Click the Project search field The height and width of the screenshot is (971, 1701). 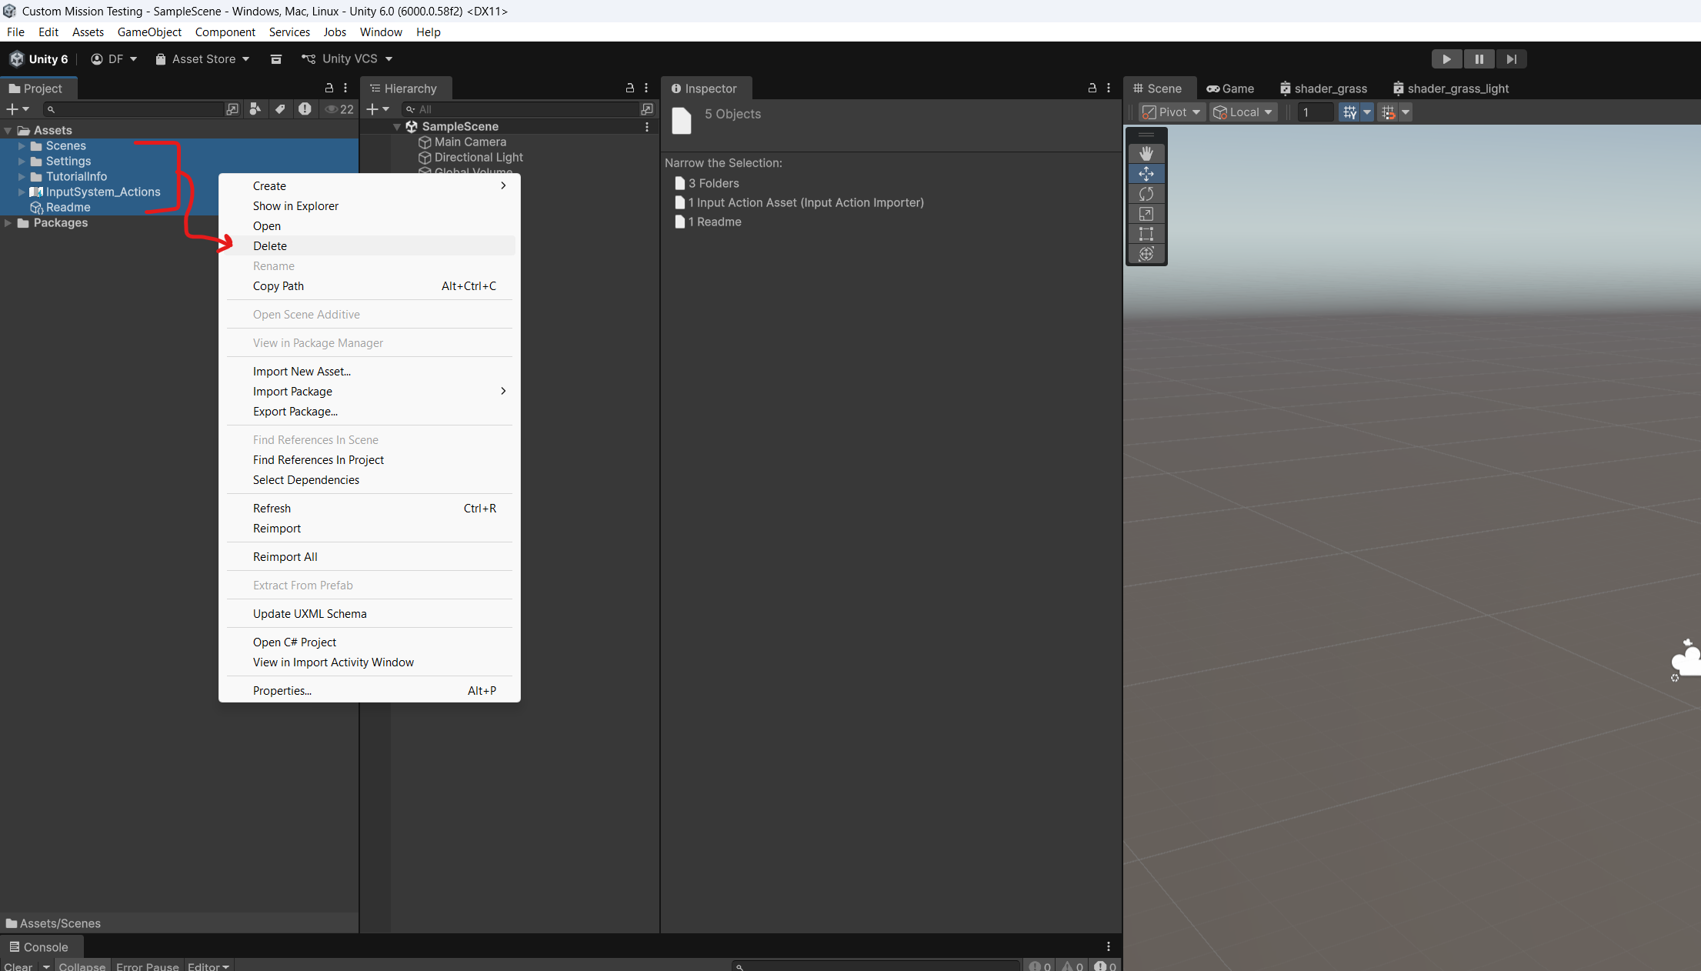138,109
